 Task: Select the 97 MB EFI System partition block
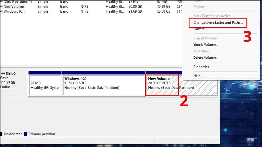pos(45,83)
